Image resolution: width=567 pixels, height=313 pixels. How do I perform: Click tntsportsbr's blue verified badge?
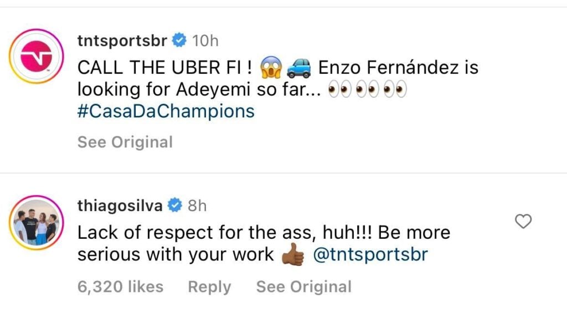pos(179,40)
